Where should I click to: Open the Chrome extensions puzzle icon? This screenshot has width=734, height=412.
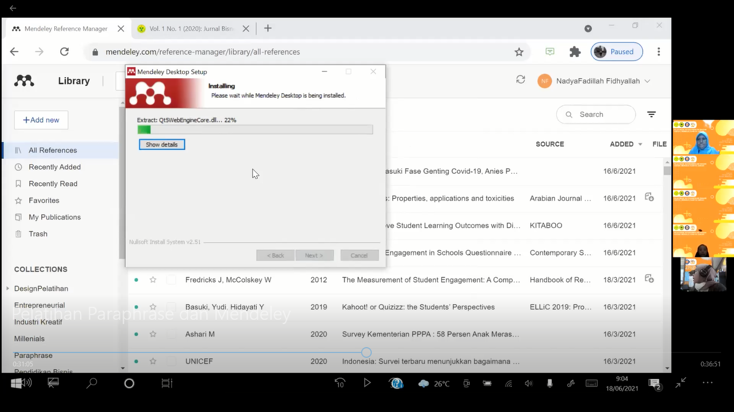pyautogui.click(x=575, y=51)
